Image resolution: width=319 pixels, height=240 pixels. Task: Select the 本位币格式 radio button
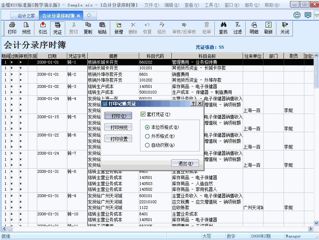(x=147, y=127)
